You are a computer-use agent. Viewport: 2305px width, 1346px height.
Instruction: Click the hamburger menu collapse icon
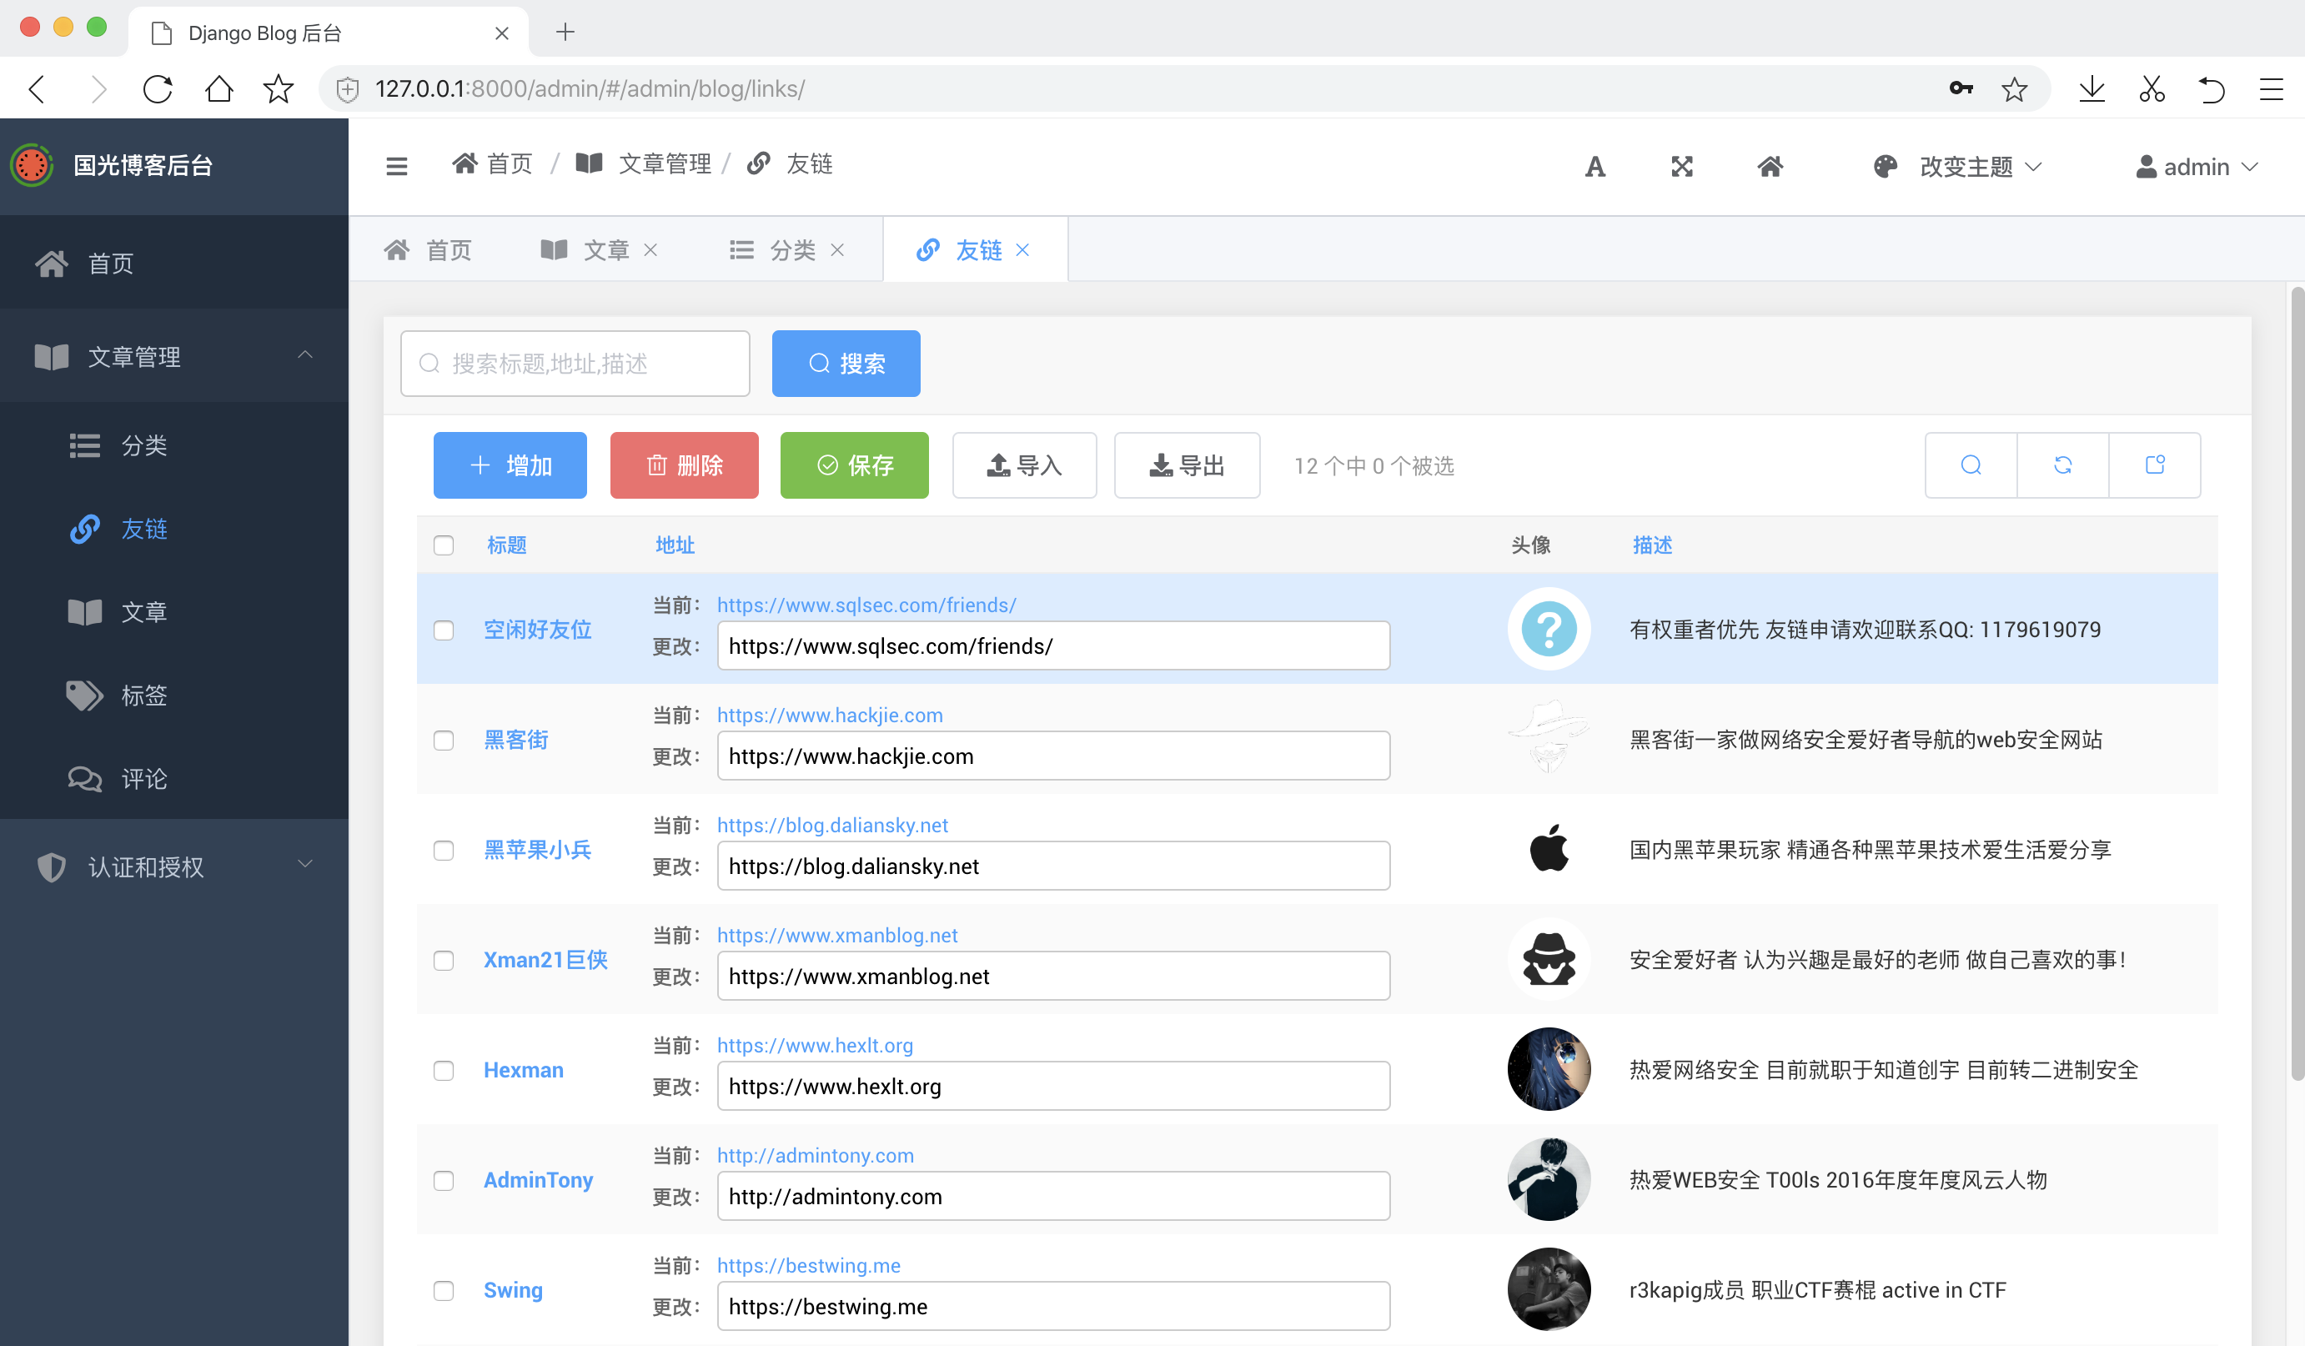396,167
